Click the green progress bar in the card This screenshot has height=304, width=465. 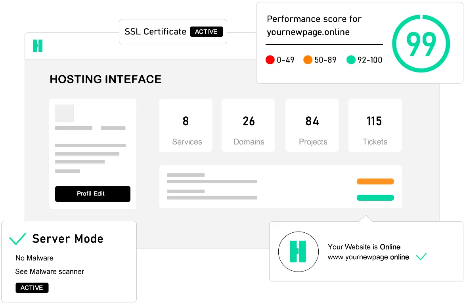[375, 197]
